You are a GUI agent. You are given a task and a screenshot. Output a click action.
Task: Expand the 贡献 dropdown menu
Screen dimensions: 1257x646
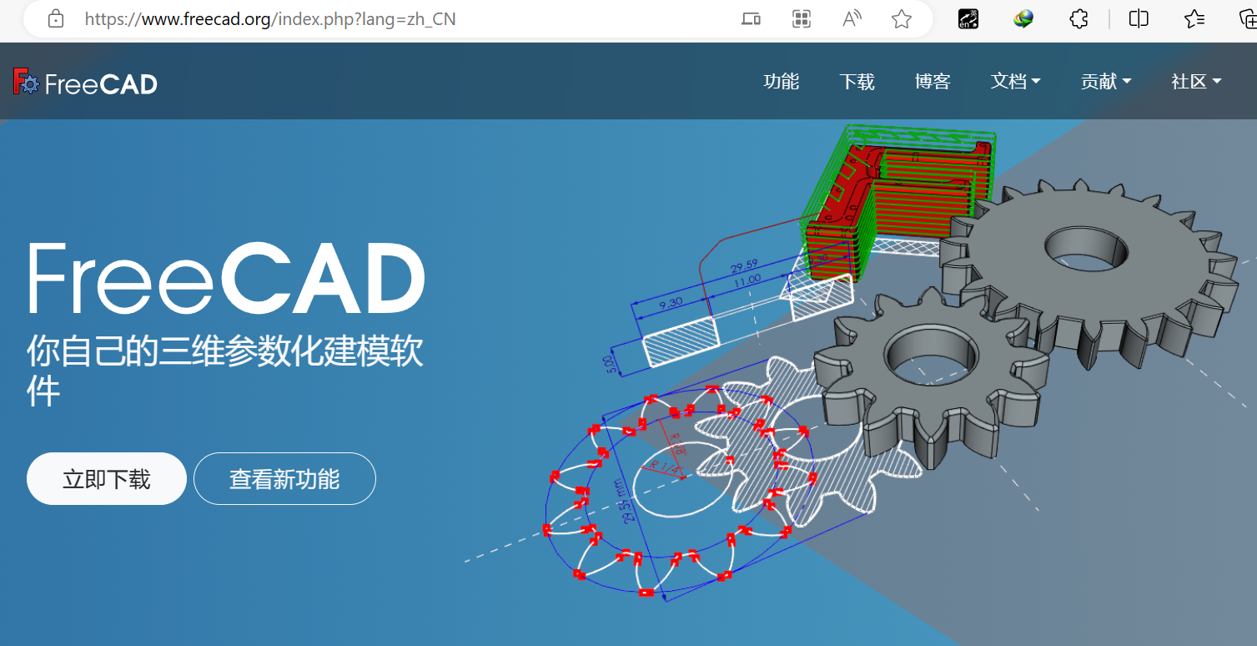1106,81
